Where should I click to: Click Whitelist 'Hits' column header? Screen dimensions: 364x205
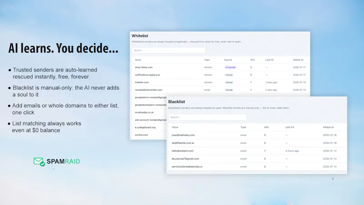point(253,60)
